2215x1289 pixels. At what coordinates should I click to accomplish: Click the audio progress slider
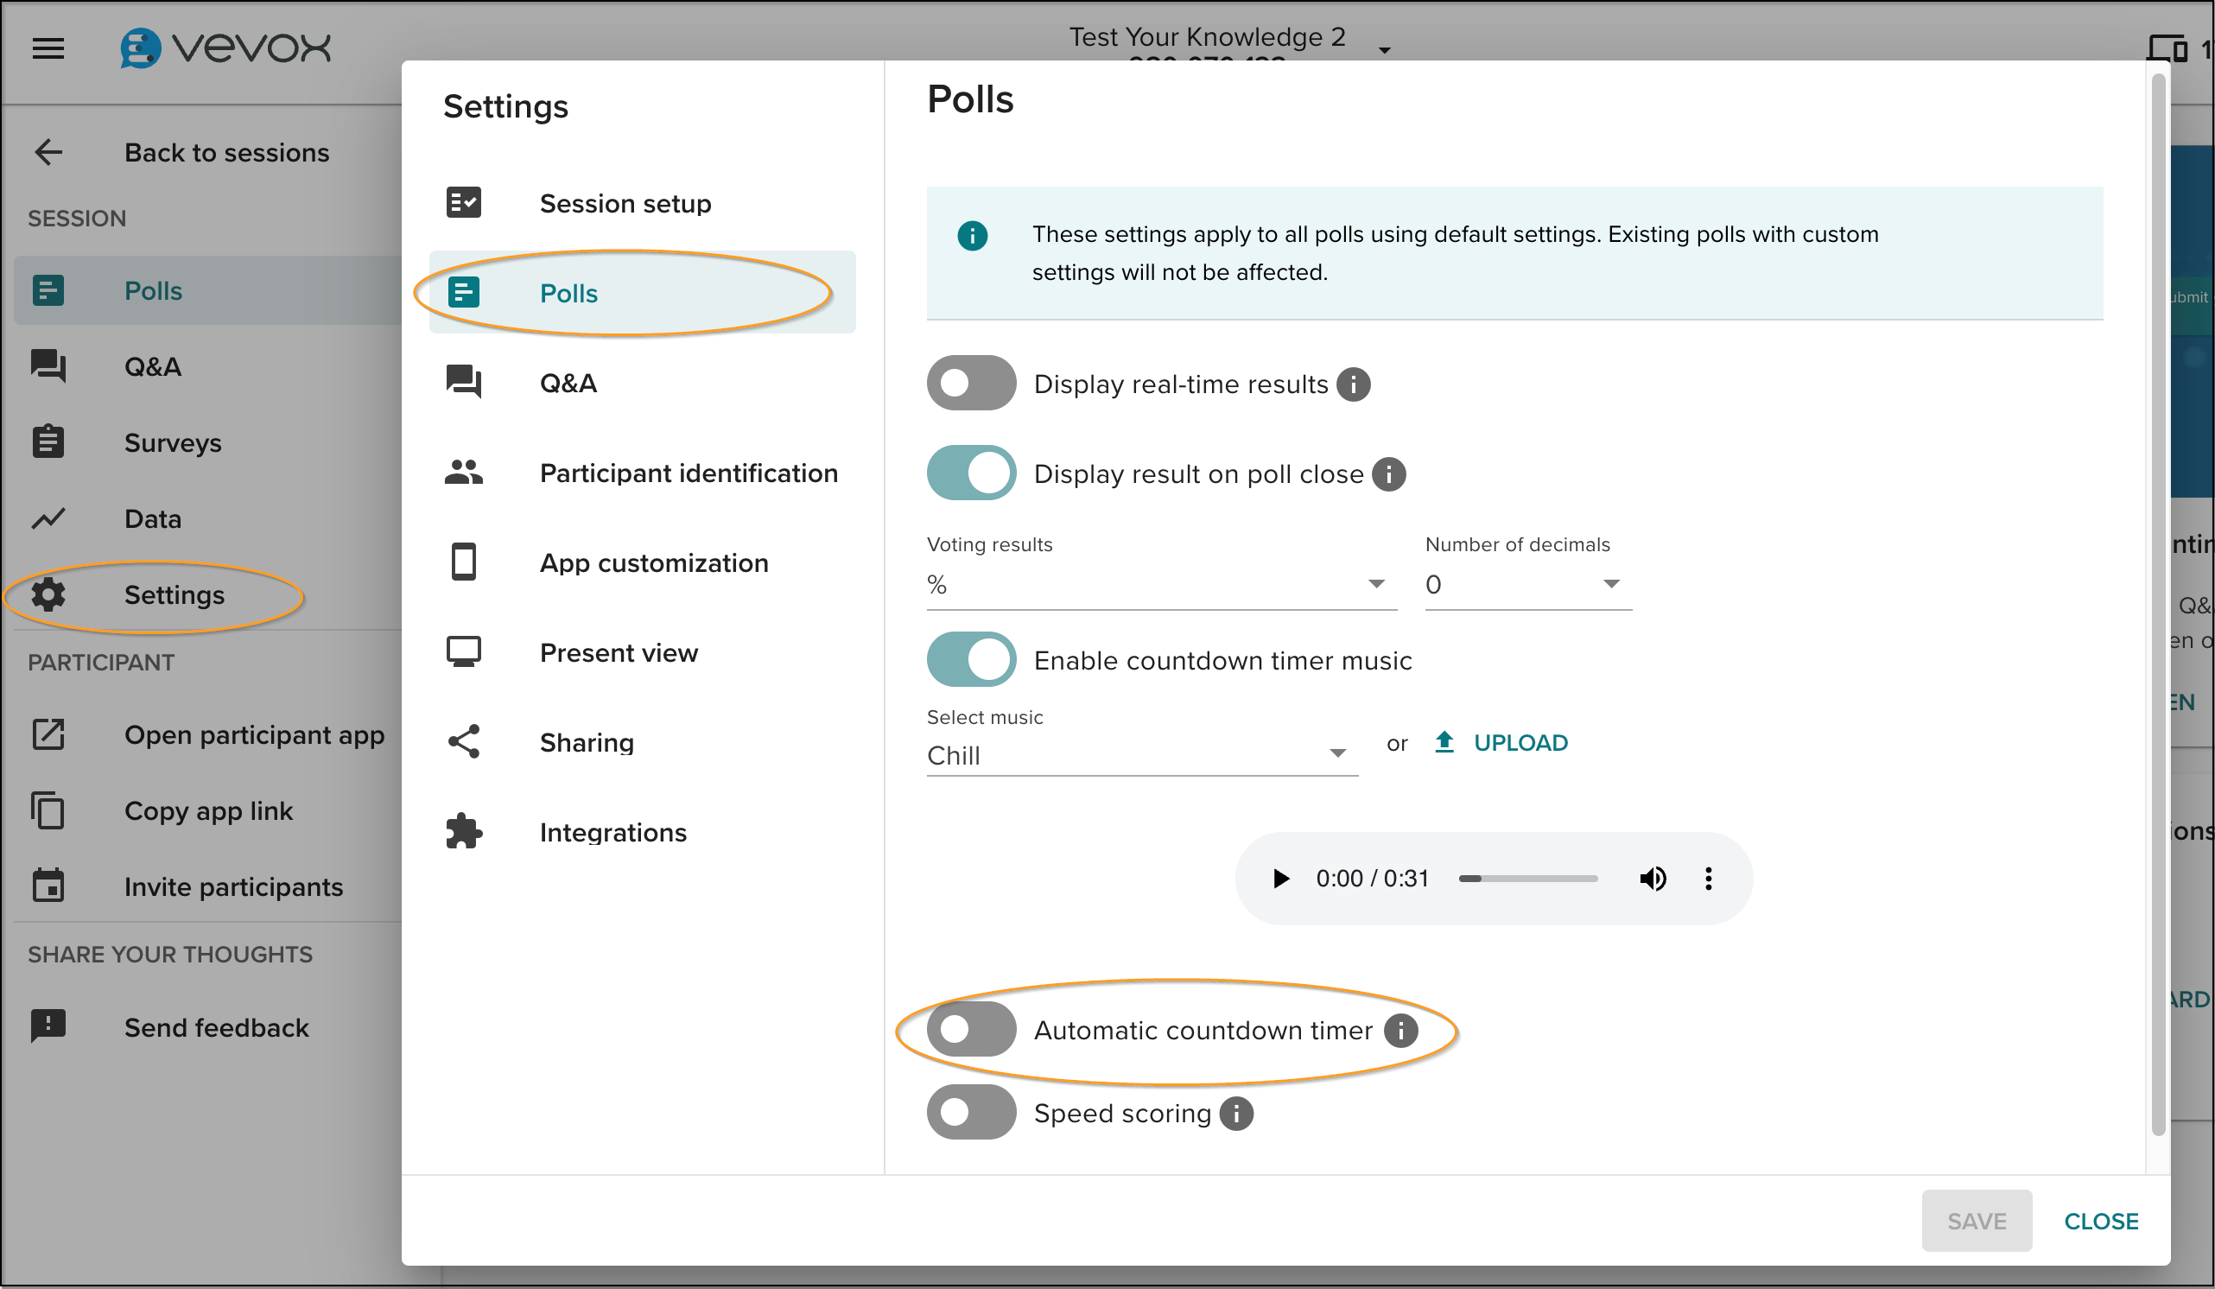pos(1527,879)
